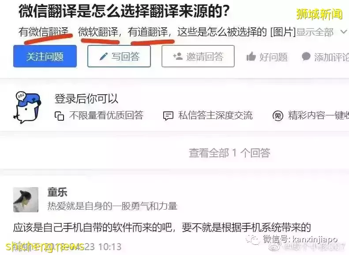The width and height of the screenshot is (349, 255).
Task: Click the message icon beside 私信答主深度交流
Action: point(168,116)
